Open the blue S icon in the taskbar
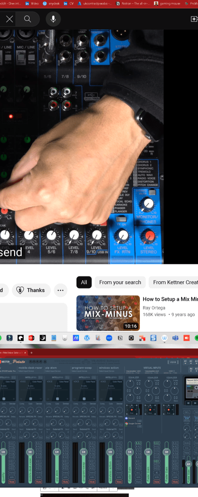The width and height of the screenshot is (198, 497). 153,338
